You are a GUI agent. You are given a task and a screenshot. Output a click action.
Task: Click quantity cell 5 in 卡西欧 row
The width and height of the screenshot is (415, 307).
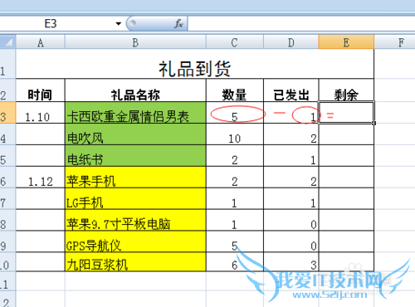coord(235,113)
